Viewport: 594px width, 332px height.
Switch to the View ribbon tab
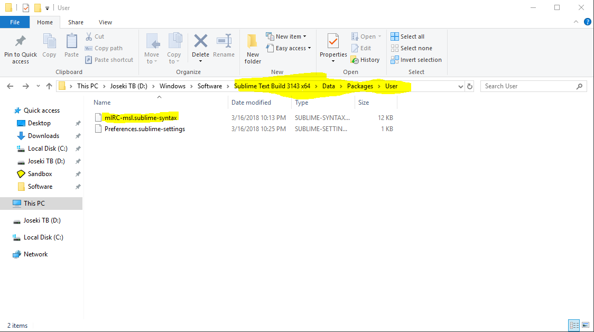(x=105, y=22)
